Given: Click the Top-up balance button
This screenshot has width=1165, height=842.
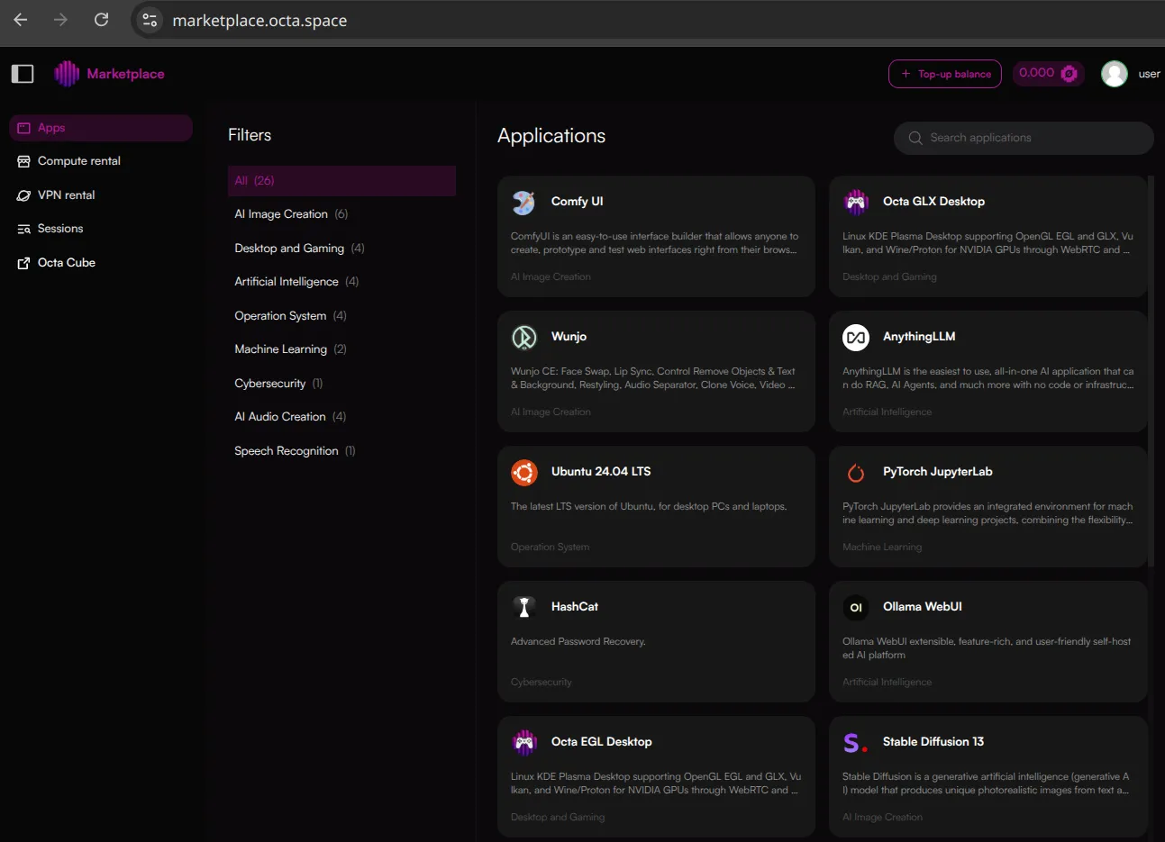Looking at the screenshot, I should pos(945,74).
